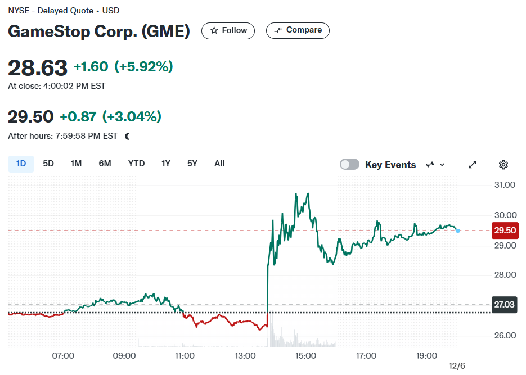Select the 5Y time range
526x375 pixels.
pyautogui.click(x=192, y=164)
